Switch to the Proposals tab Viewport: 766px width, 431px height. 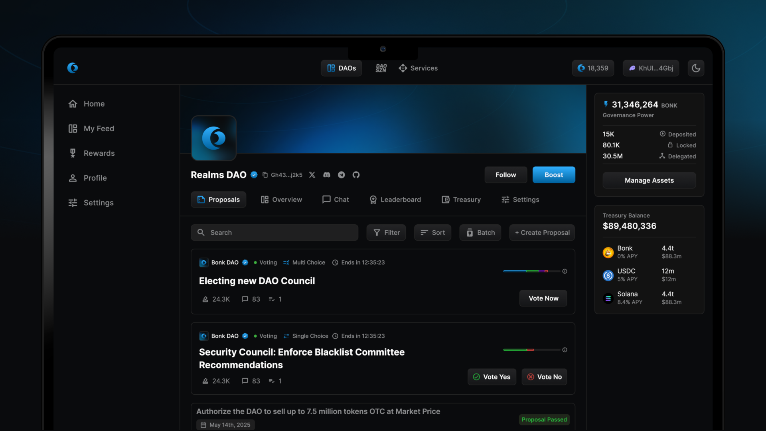pos(219,200)
